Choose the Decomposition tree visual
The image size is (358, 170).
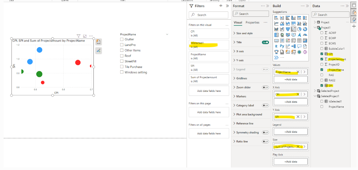pyautogui.click(x=293, y=46)
